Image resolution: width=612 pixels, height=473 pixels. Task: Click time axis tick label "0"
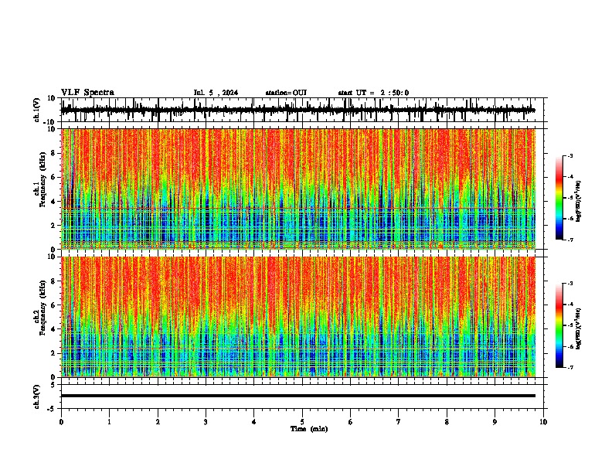point(61,422)
